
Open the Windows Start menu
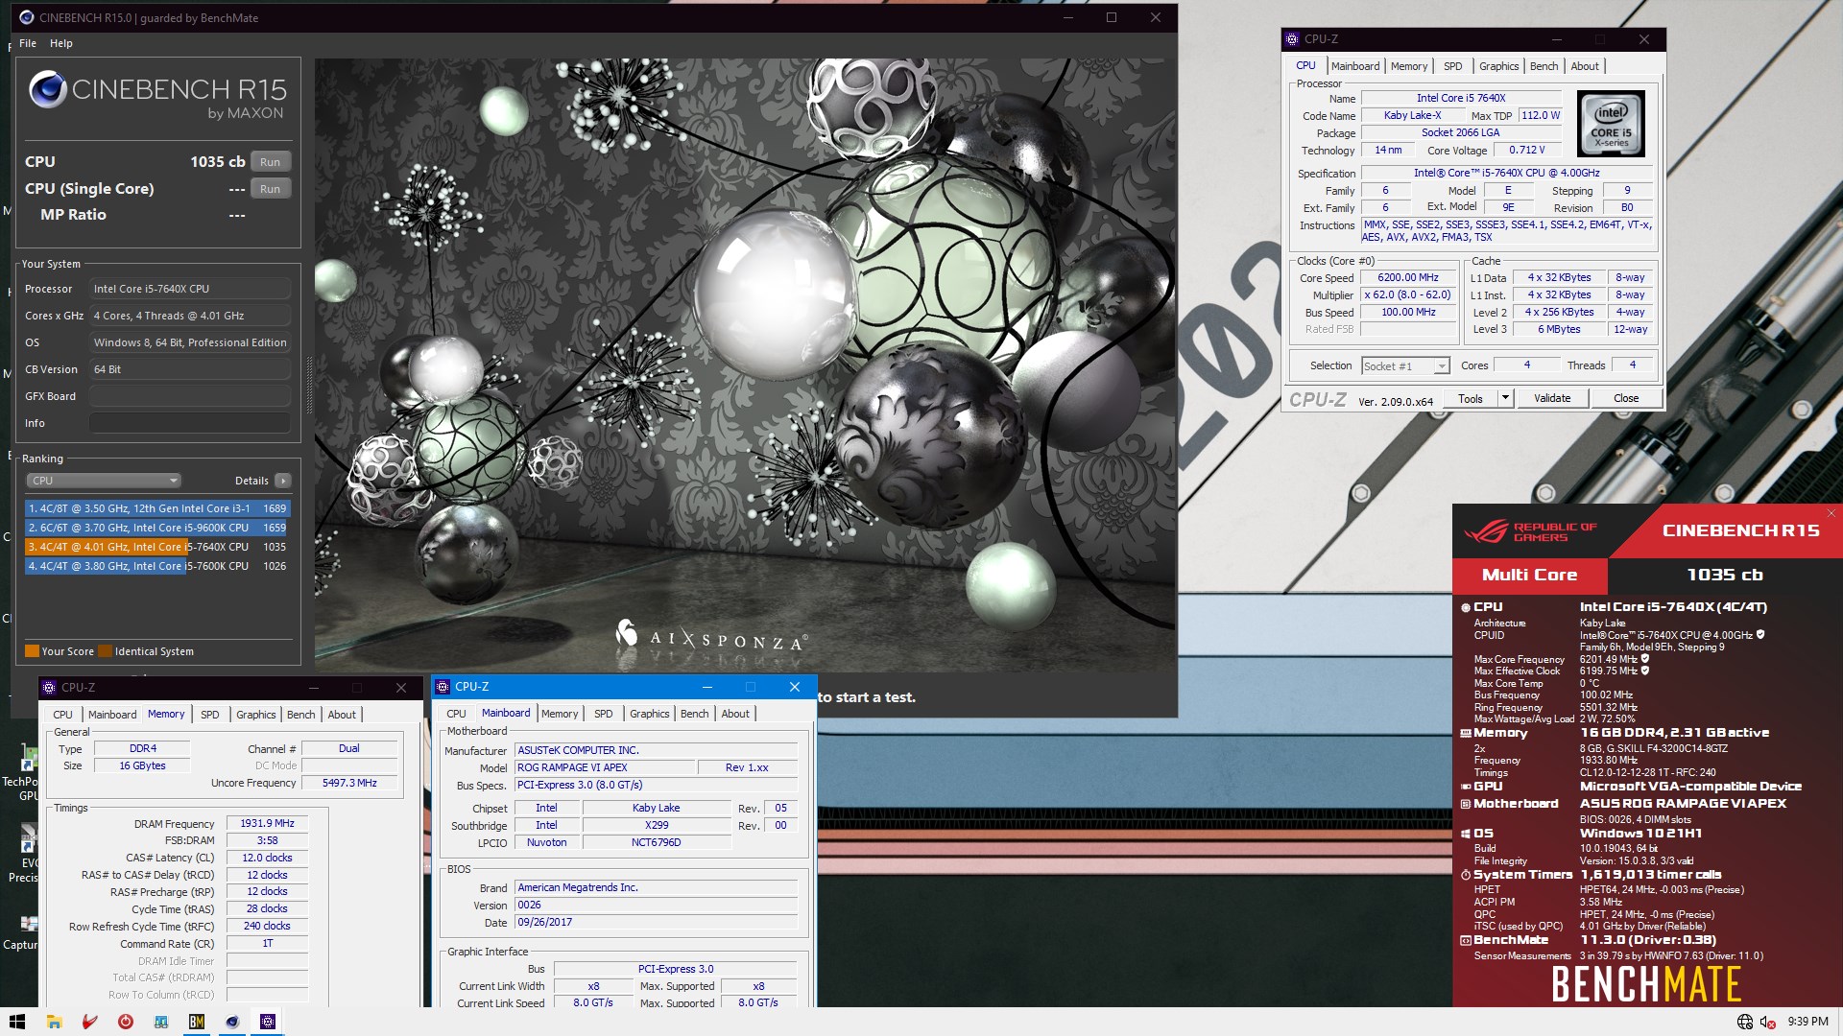point(16,1022)
